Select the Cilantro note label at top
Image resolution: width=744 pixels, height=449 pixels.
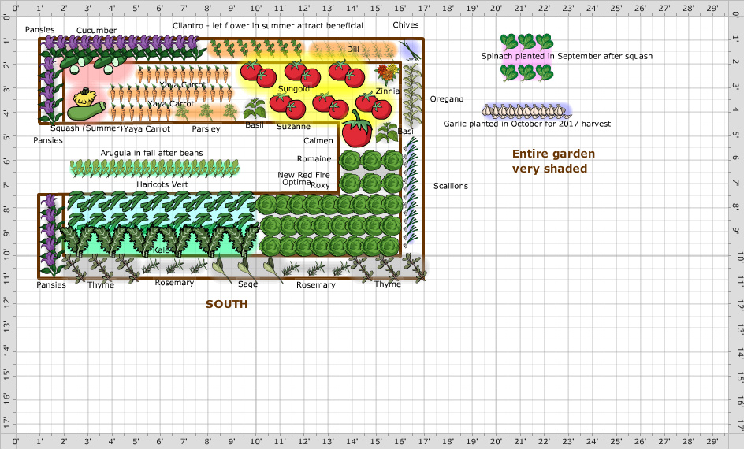click(x=268, y=26)
